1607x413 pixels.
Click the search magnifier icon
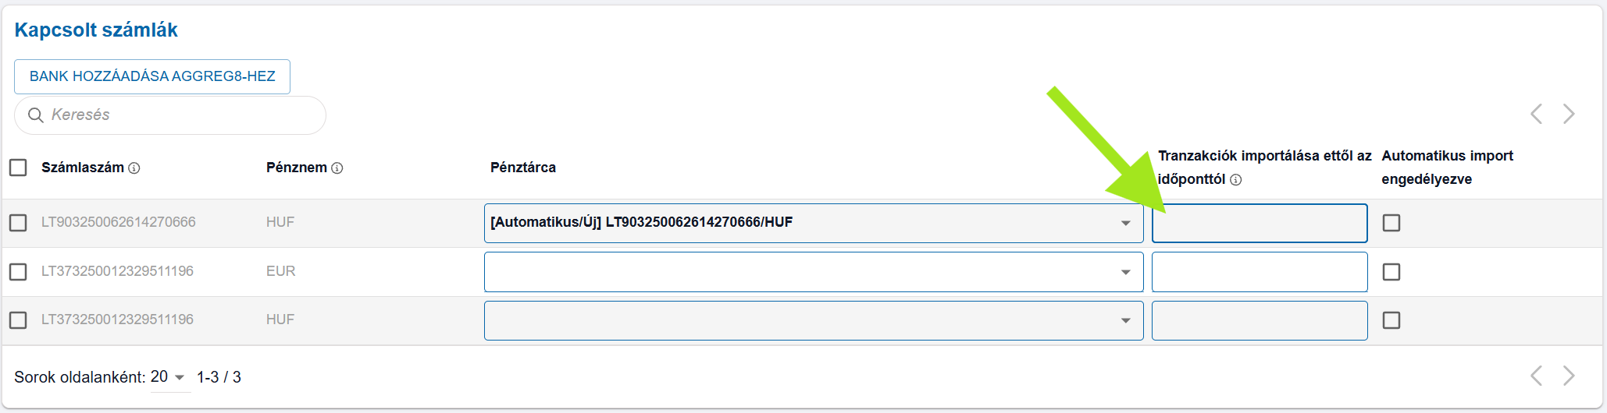pos(35,115)
